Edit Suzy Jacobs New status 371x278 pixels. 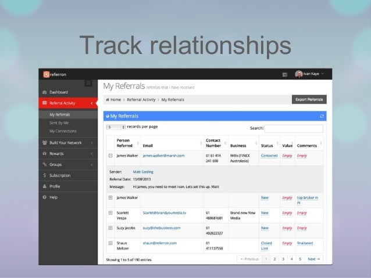tap(265, 228)
